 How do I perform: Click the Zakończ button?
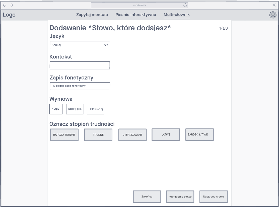(147, 196)
